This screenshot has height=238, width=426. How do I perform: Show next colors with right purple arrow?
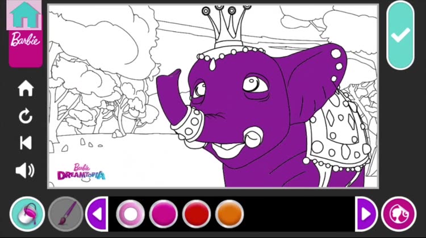(x=366, y=214)
